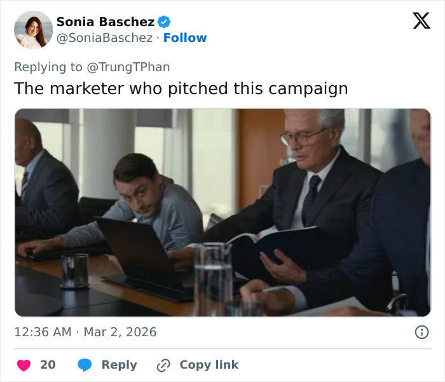This screenshot has height=382, width=445.
Task: Click the "Replying to" text
Action: (x=48, y=67)
